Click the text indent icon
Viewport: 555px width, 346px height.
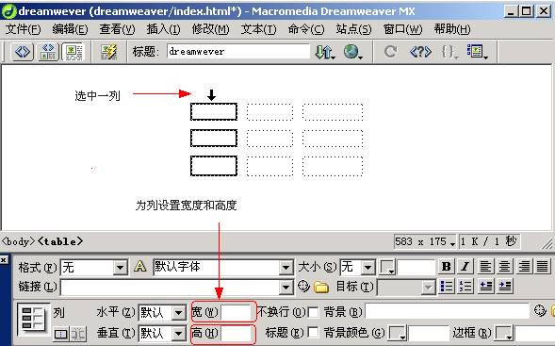tap(505, 286)
